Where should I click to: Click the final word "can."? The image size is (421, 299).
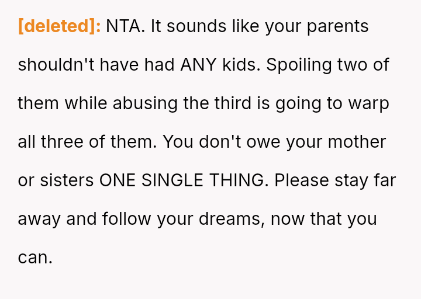point(35,258)
